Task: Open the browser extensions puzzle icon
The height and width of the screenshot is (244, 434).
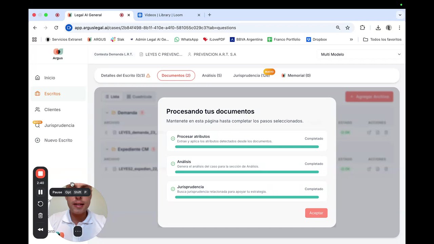Action: (362, 28)
